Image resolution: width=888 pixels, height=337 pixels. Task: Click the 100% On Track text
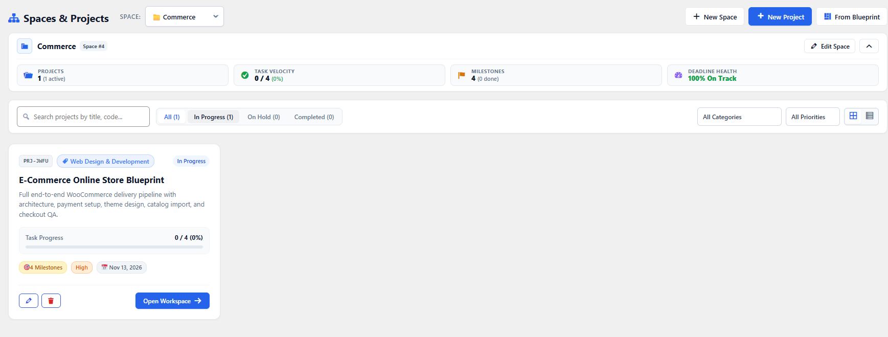712,78
